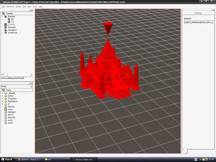The image size is (216, 162).
Task: Select the NeObject file icon
Action: pyautogui.click(x=5, y=112)
